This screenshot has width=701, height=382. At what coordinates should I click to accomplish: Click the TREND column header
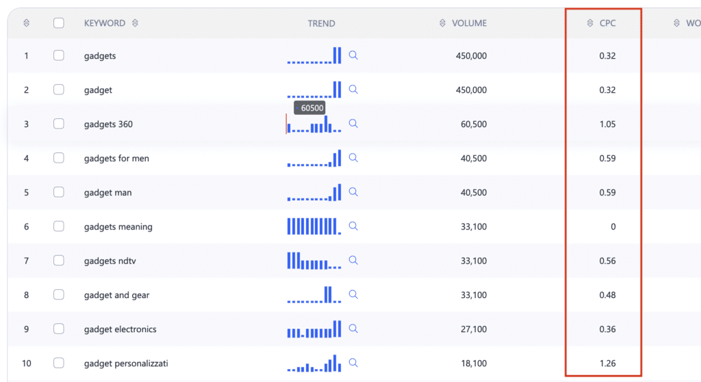(321, 23)
